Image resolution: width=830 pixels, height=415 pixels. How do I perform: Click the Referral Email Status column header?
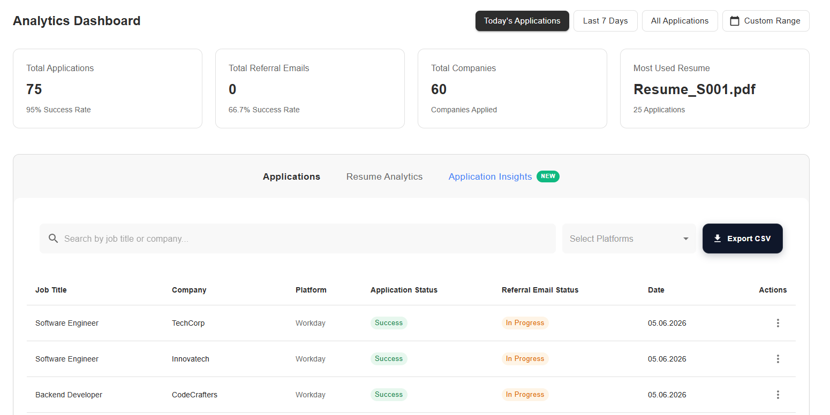click(x=540, y=290)
